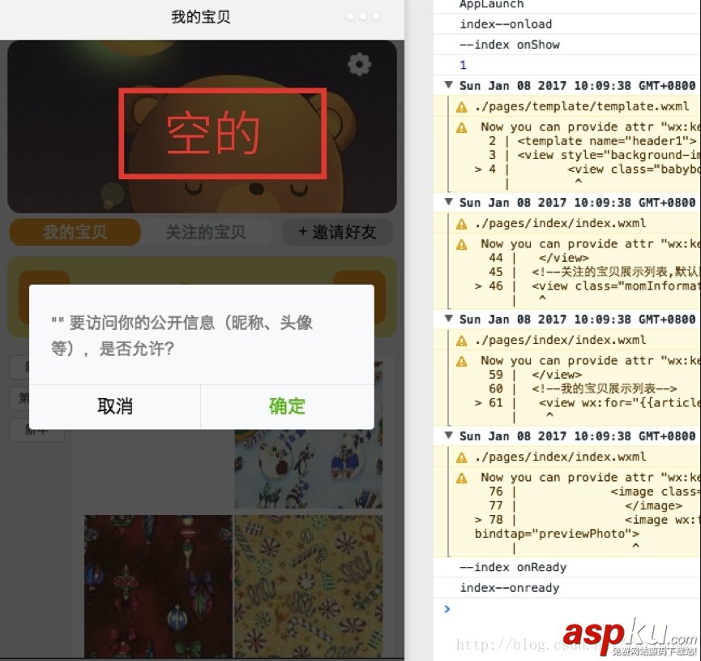Viewport: 701px width, 661px height.
Task: Click warning icon on line 59 message
Action: 461,362
